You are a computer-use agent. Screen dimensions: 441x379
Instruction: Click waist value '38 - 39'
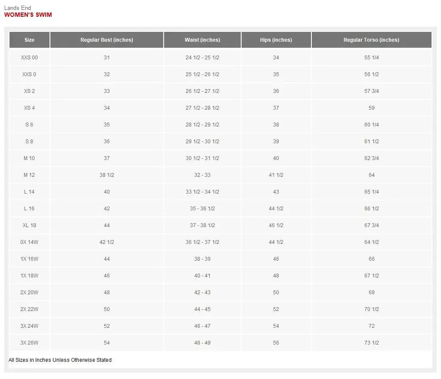202,259
